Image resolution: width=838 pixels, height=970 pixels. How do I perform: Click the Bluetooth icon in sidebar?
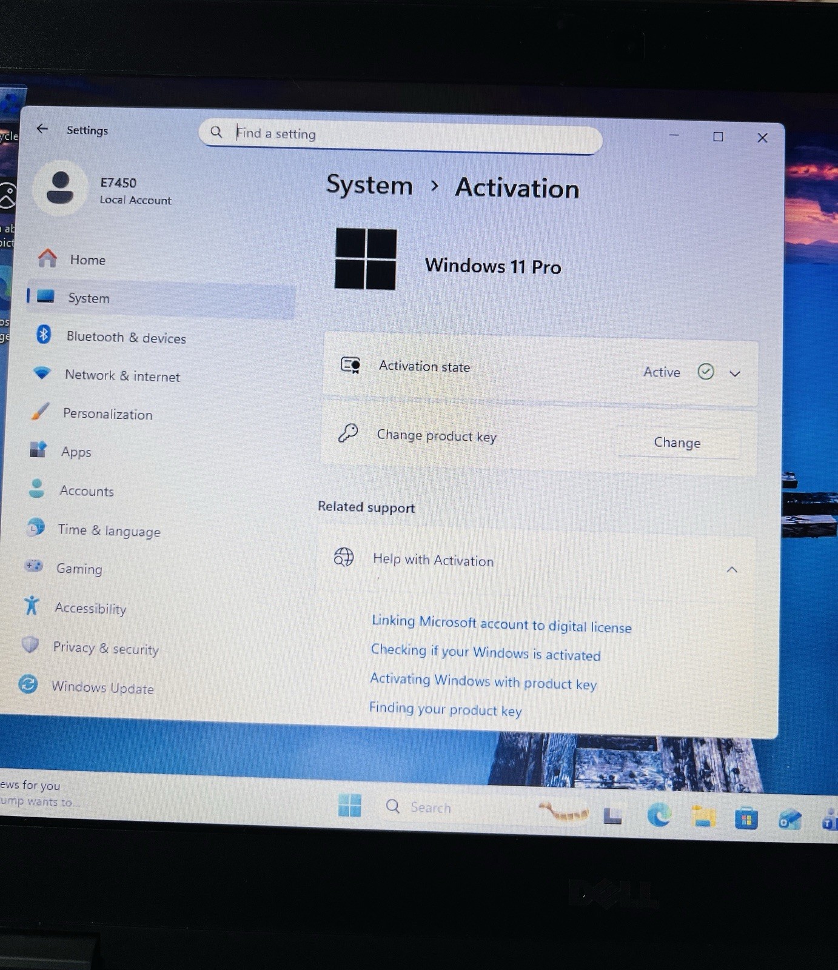coord(43,334)
